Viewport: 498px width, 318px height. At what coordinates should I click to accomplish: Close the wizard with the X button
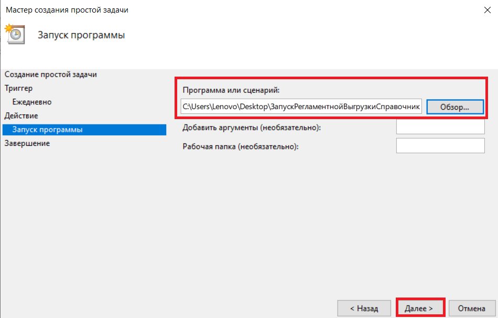pyautogui.click(x=487, y=10)
